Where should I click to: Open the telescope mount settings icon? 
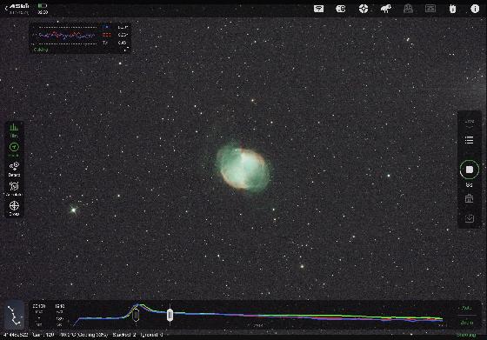[x=386, y=9]
